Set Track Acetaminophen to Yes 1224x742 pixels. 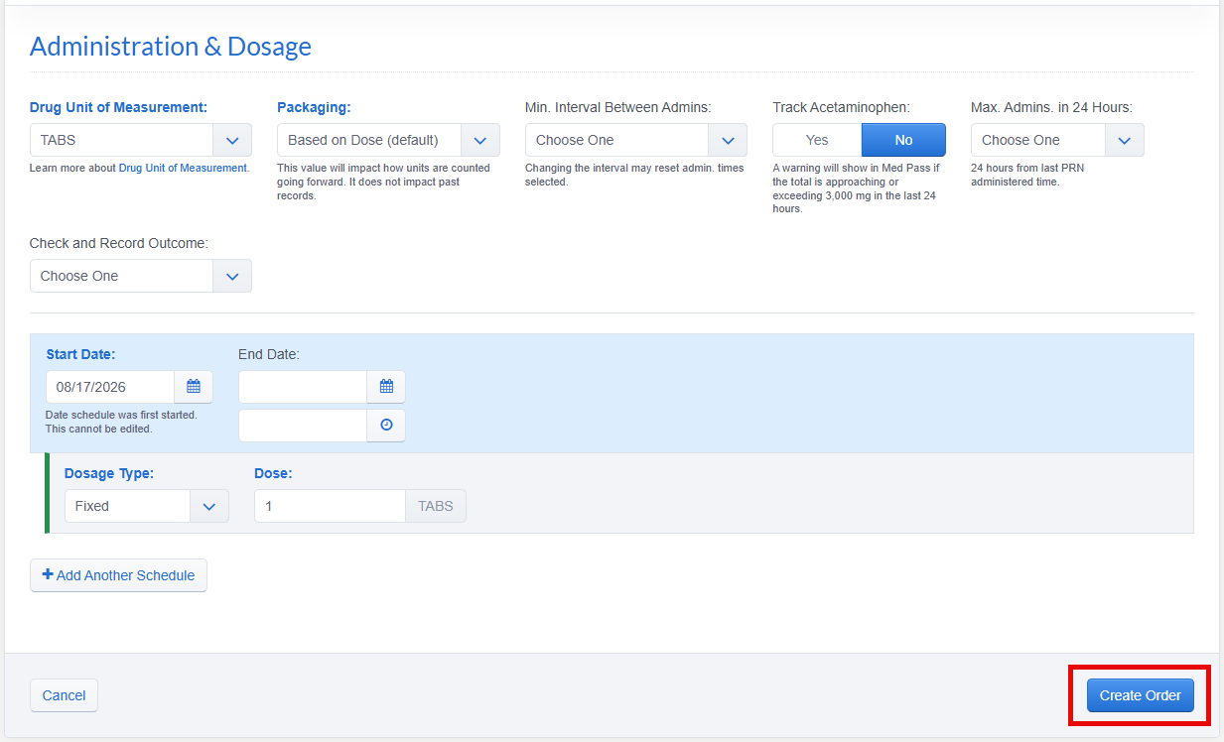pos(817,140)
